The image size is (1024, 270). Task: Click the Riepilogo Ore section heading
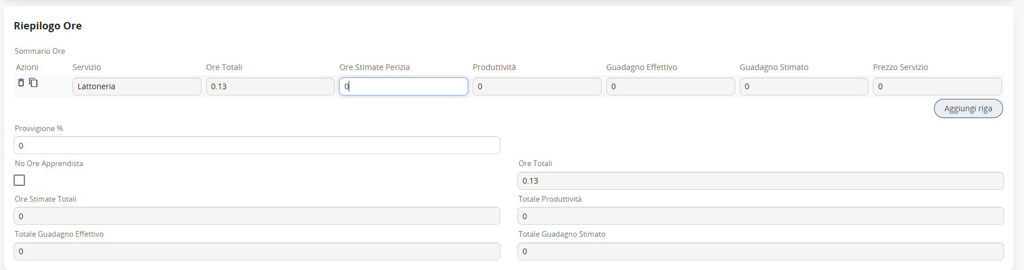48,26
